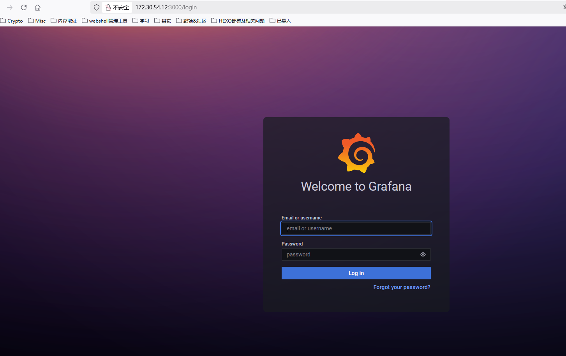Focus the Email or username field

point(356,228)
